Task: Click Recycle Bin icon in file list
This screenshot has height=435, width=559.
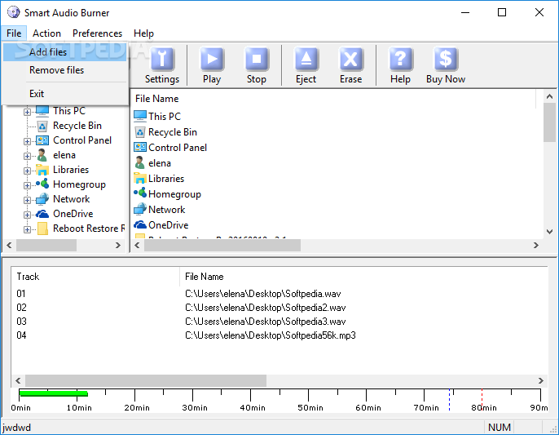Action: coord(140,132)
